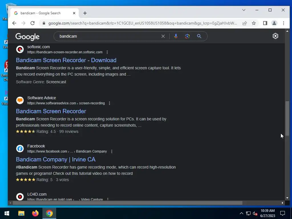Screen dimensions: 292x219
Task: Go back to the previous page
Action: click(14, 23)
